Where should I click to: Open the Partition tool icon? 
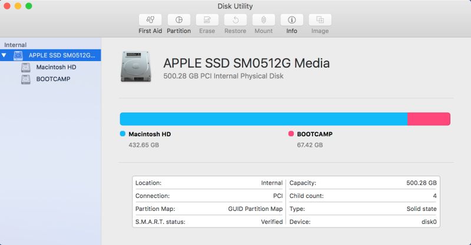(x=179, y=20)
